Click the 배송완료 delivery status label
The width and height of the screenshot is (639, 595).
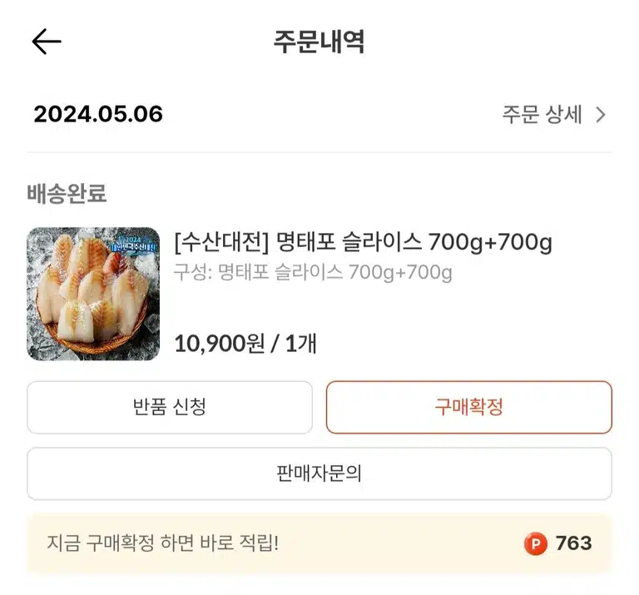(67, 193)
